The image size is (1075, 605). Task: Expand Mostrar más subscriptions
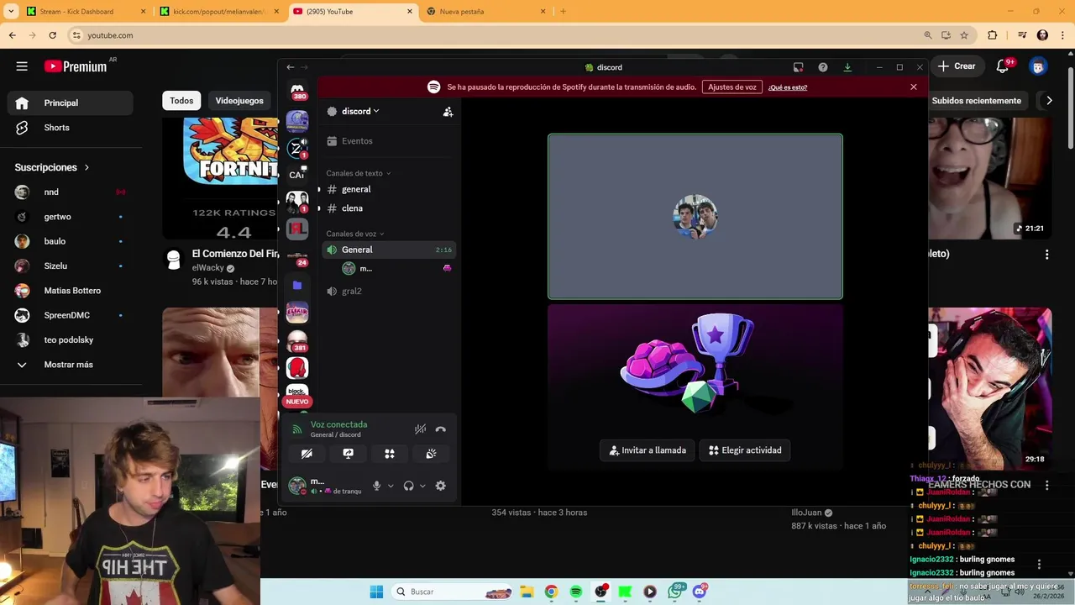tap(71, 365)
